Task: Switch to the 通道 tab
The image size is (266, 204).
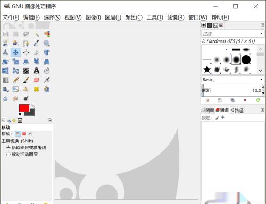Action: pyautogui.click(x=222, y=110)
